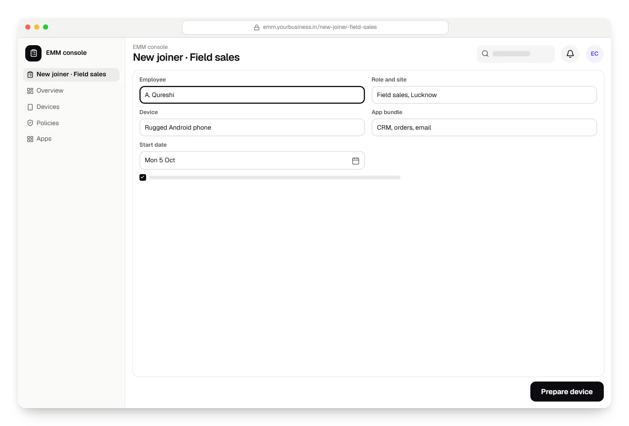Click the Prepare device button

567,392
